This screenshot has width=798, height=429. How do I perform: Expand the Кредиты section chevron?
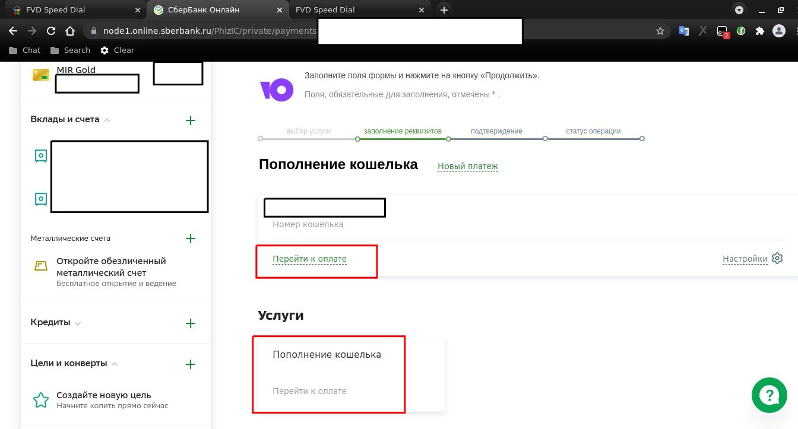78,323
